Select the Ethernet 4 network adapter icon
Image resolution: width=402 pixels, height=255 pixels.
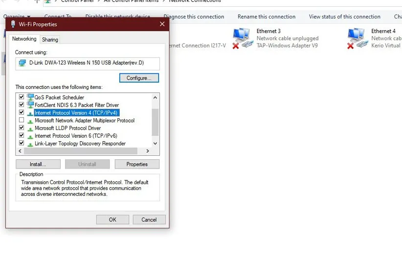click(x=357, y=39)
